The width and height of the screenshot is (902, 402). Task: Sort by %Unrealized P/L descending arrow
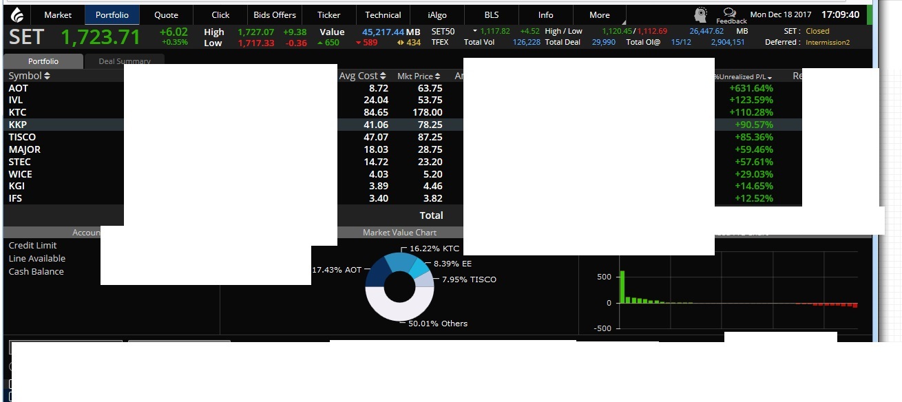[770, 77]
